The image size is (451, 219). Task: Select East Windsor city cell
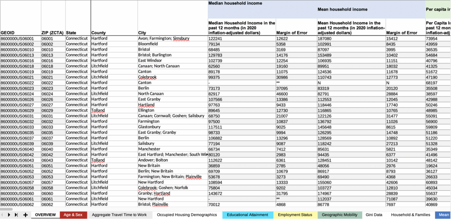pos(173,61)
